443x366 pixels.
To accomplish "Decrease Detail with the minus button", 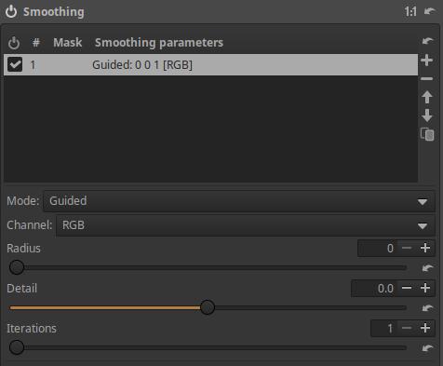I will tap(407, 288).
